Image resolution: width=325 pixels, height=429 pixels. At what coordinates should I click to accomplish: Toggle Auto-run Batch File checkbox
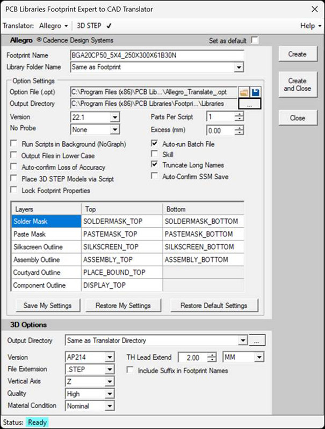(155, 144)
